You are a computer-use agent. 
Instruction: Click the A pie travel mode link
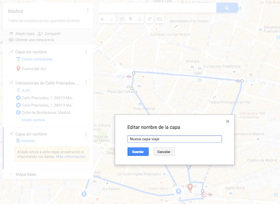click(x=26, y=90)
